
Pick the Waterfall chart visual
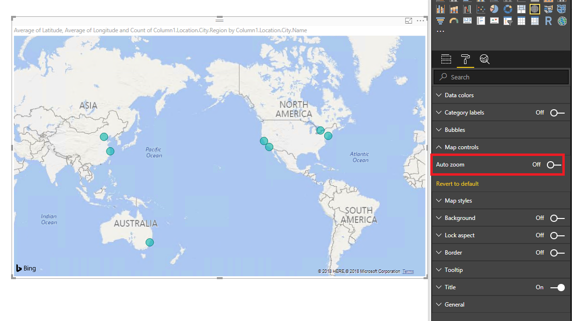coord(467,9)
